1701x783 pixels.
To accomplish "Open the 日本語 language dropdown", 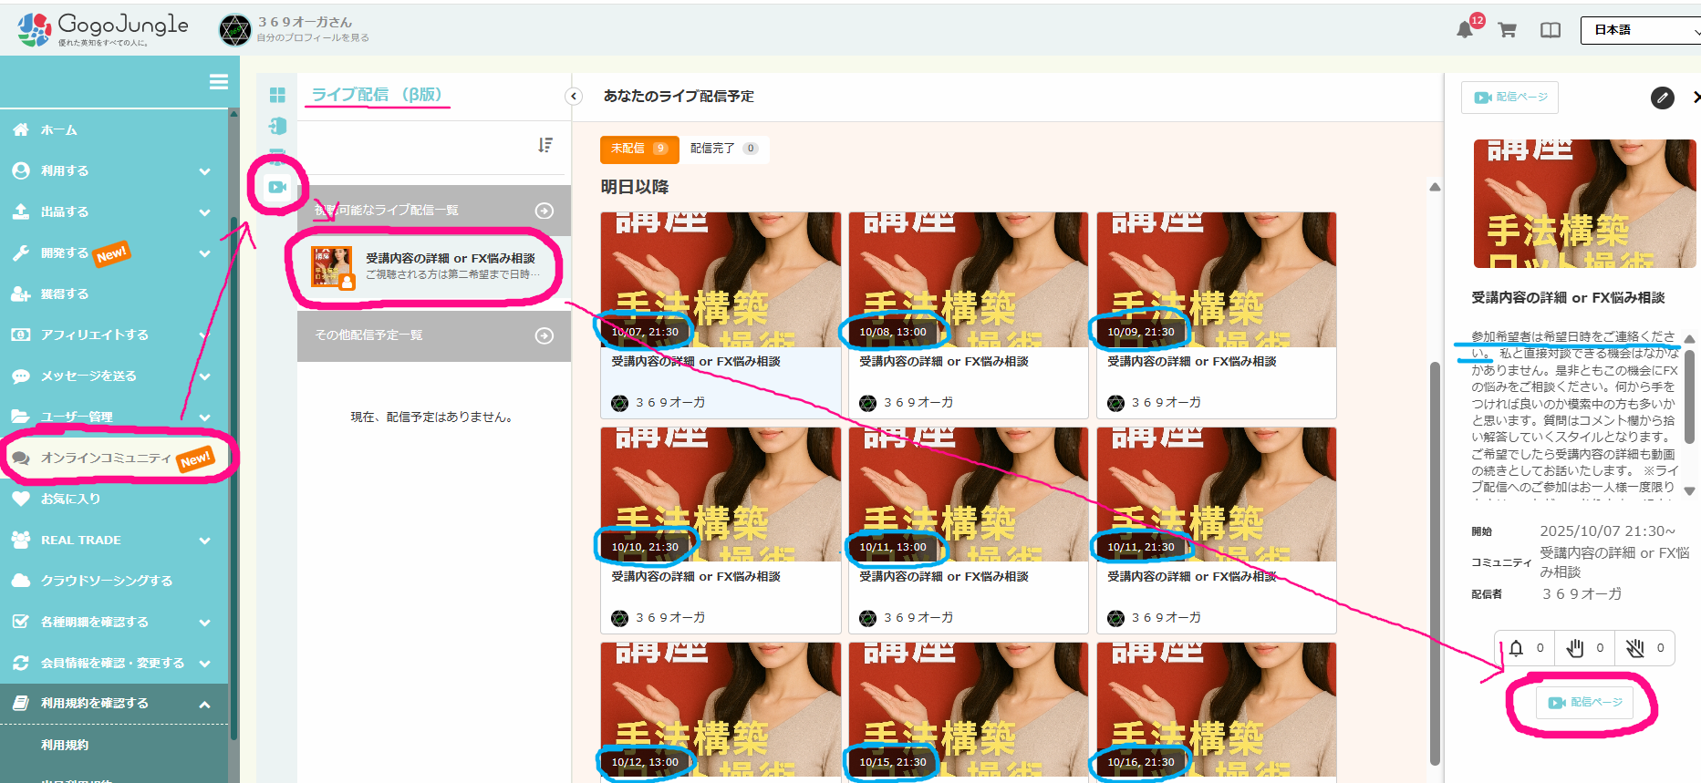I will 1642,30.
